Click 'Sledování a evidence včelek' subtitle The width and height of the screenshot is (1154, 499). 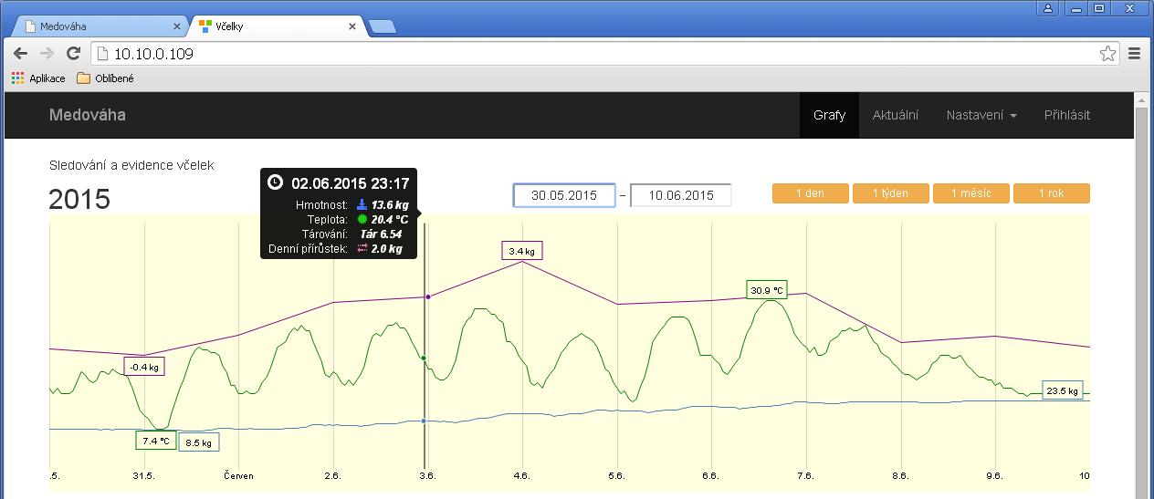pos(131,165)
